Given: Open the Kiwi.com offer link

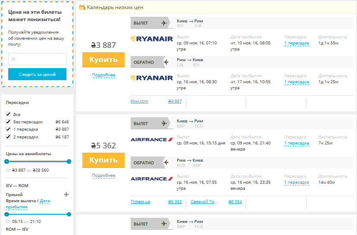Looking at the screenshot, I should 139,101.
